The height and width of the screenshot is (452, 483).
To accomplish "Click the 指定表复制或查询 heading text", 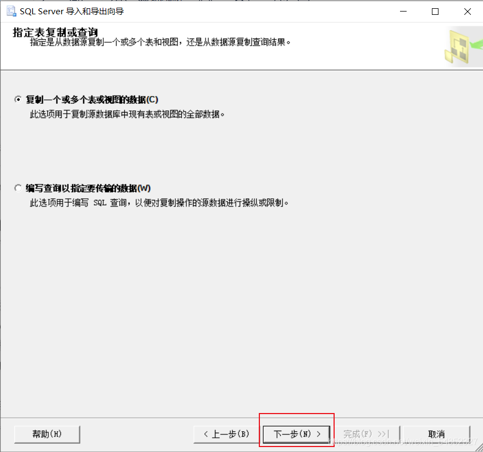I will 55,32.
